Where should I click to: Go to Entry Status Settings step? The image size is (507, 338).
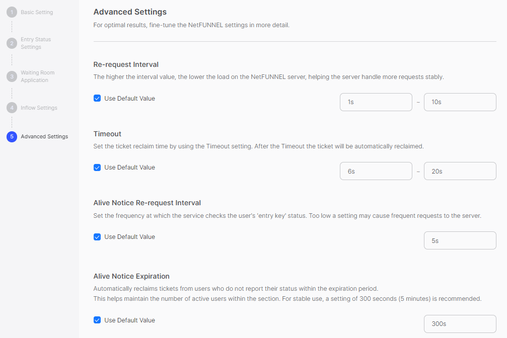[36, 43]
